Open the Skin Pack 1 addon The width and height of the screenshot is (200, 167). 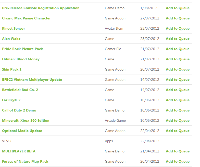click(12, 70)
